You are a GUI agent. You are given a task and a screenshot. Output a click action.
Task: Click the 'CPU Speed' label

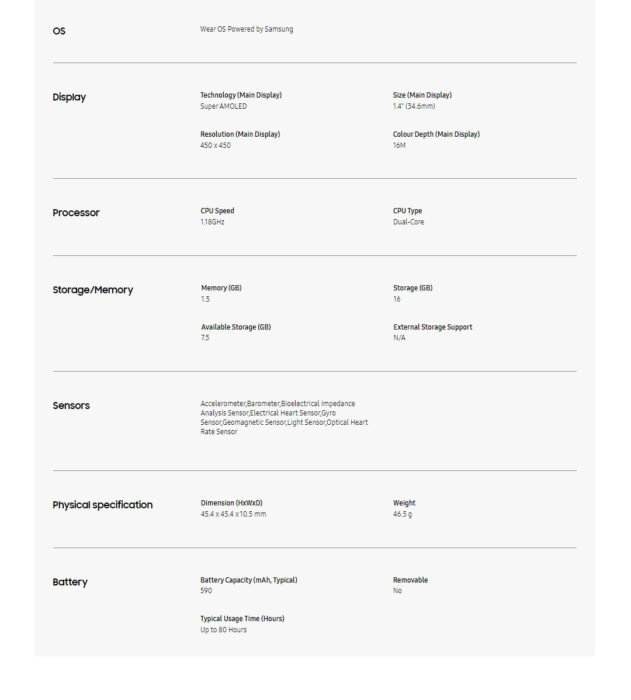(217, 211)
